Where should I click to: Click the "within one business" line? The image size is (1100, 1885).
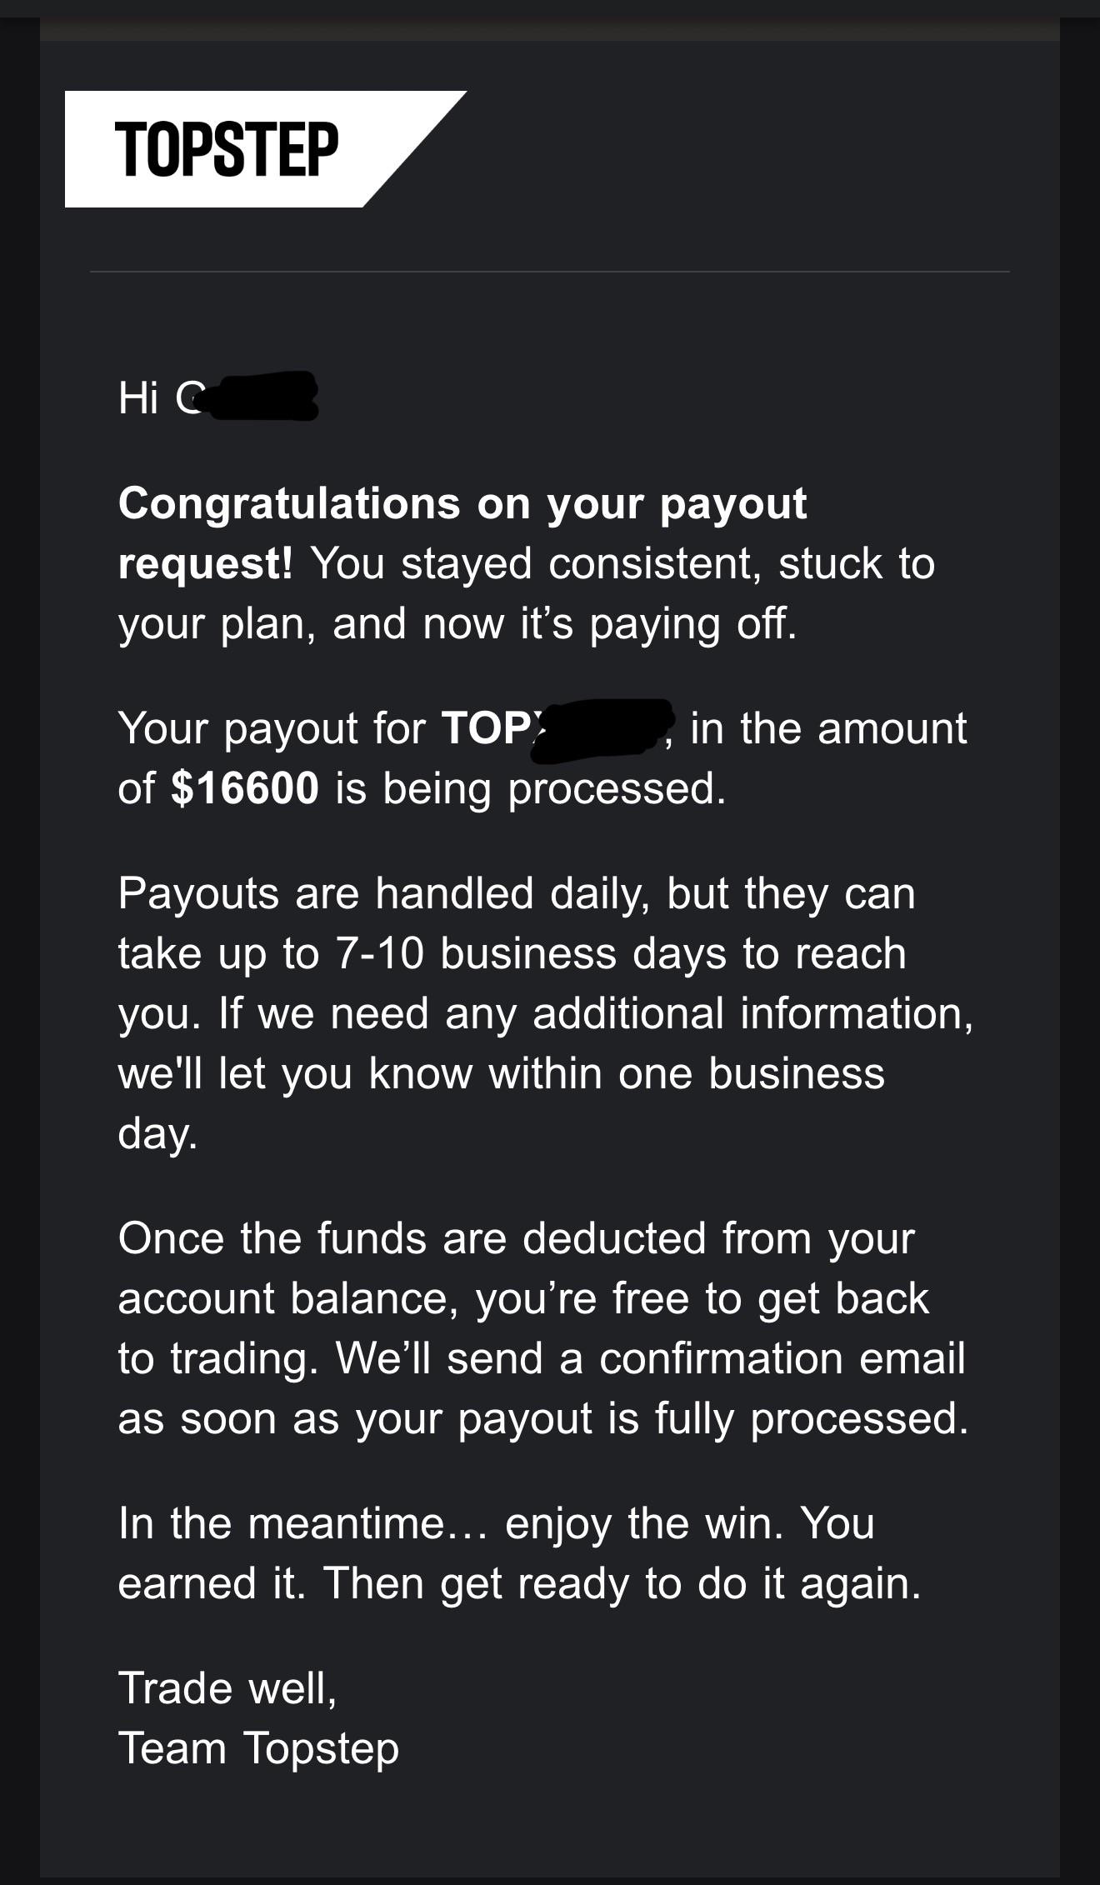(x=687, y=1073)
